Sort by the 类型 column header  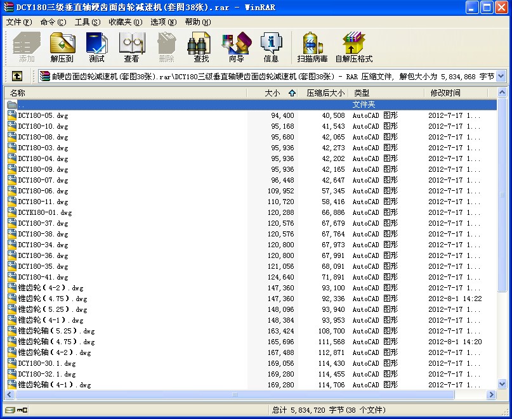point(386,93)
